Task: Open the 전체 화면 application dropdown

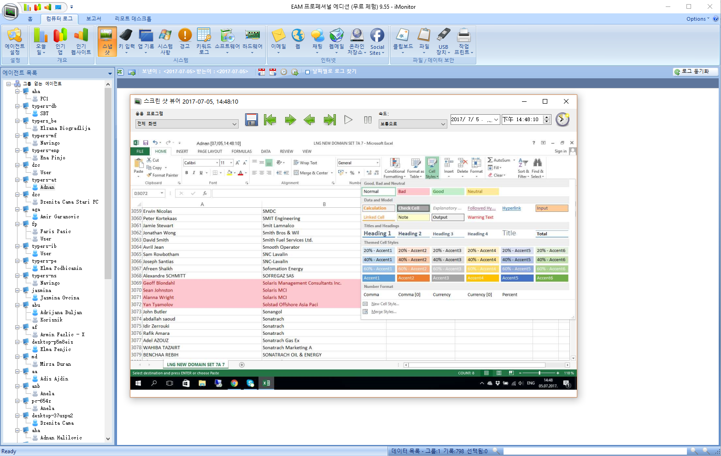Action: point(187,123)
